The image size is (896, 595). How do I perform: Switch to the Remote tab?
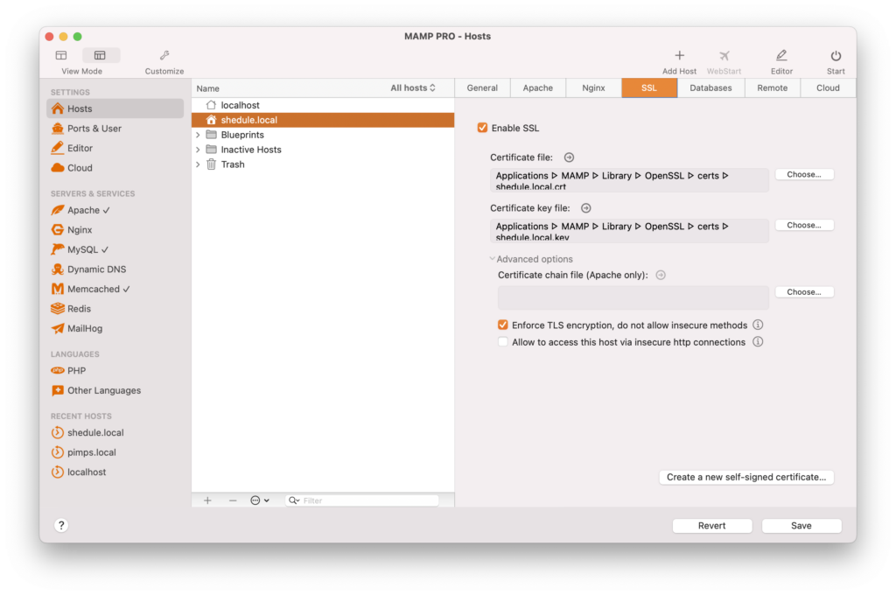click(x=773, y=88)
